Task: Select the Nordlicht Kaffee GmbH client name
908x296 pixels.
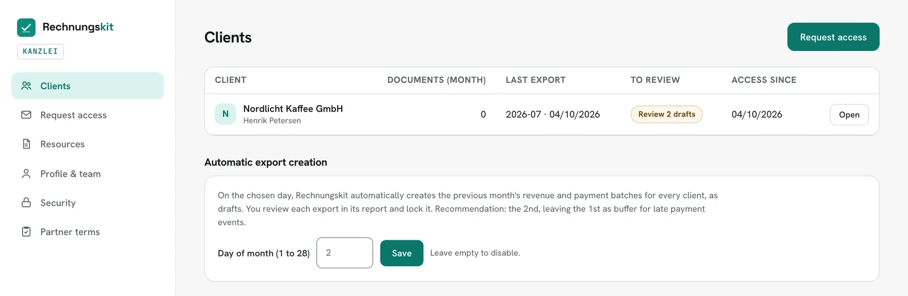Action: pyautogui.click(x=293, y=108)
